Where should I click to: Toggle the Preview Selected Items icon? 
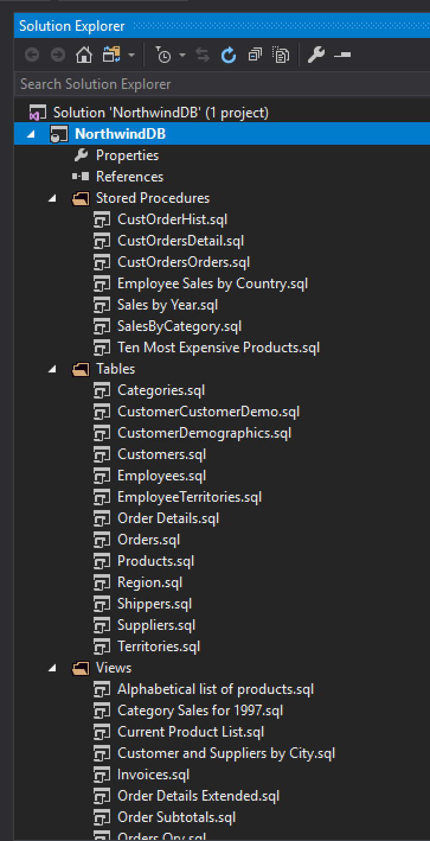point(342,55)
